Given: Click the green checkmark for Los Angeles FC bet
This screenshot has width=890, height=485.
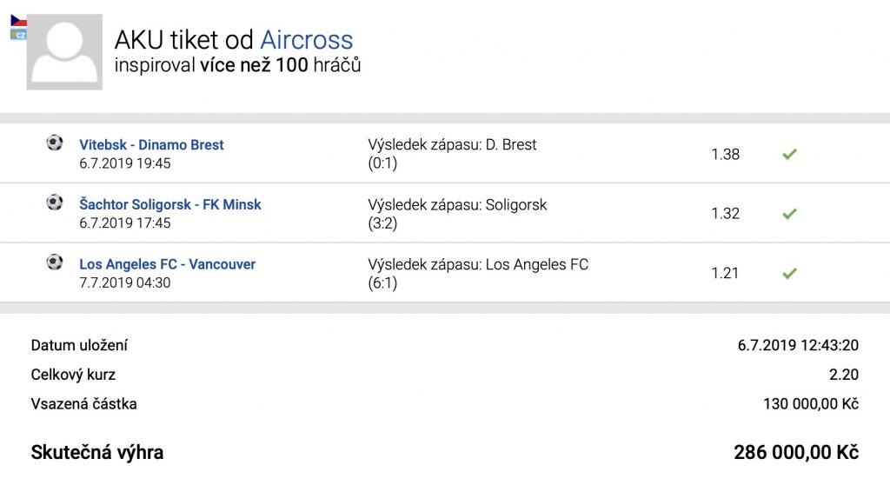Looking at the screenshot, I should tap(789, 273).
